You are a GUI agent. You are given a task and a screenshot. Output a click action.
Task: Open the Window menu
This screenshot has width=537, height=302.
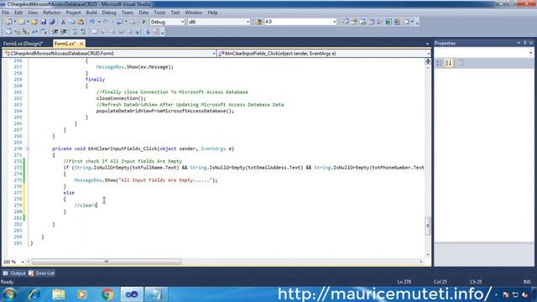tap(194, 13)
